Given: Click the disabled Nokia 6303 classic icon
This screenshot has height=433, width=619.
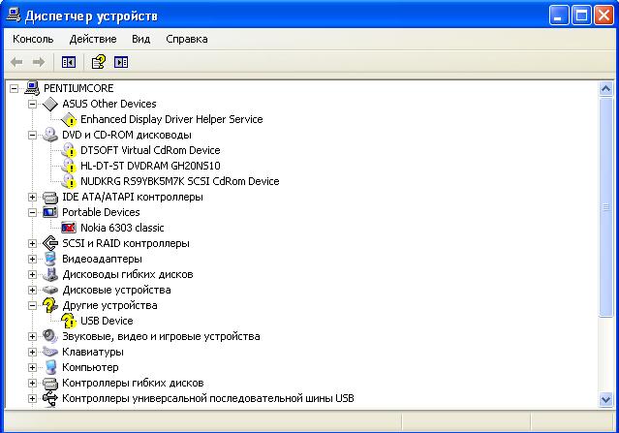Looking at the screenshot, I should point(69,228).
